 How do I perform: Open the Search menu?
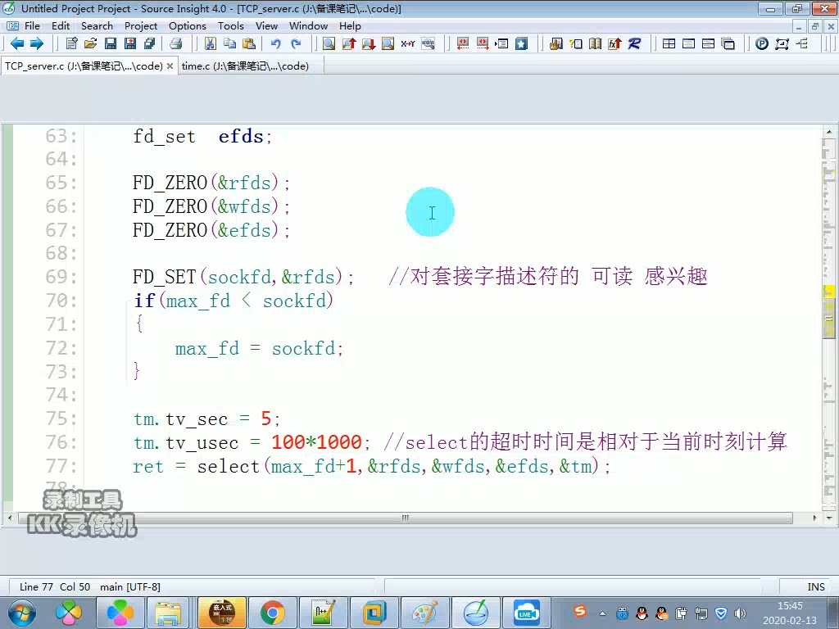coord(97,25)
